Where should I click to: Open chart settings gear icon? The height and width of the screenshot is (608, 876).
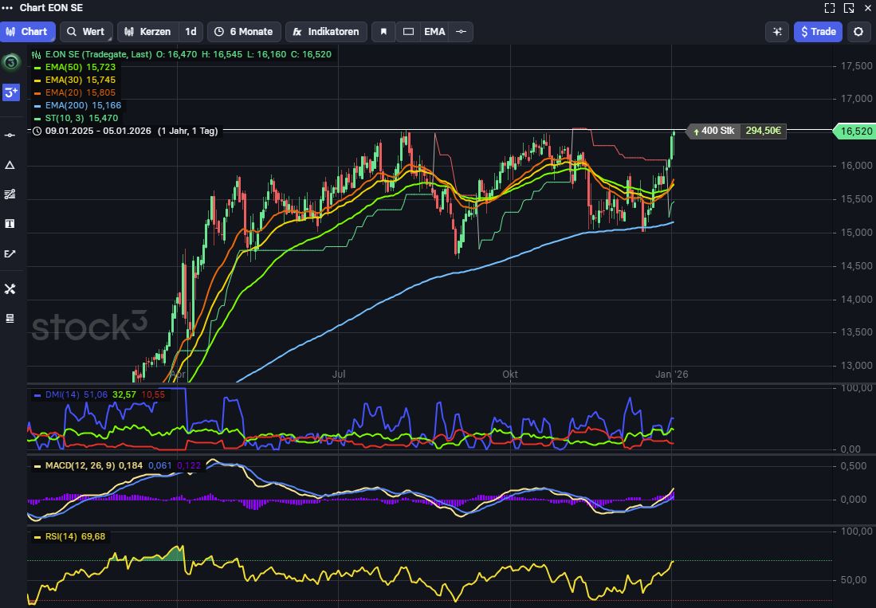pyautogui.click(x=858, y=32)
